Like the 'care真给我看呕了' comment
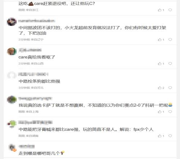Viewport: 180px width, 159px height. click(x=161, y=64)
